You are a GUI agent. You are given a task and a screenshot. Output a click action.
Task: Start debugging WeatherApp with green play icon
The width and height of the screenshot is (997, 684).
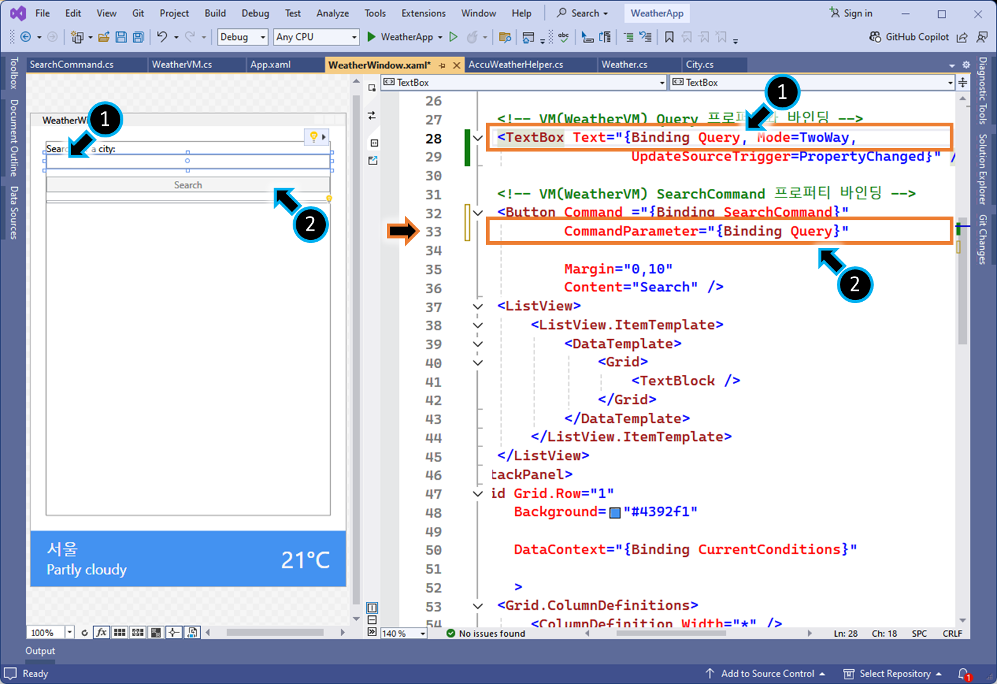coord(371,37)
